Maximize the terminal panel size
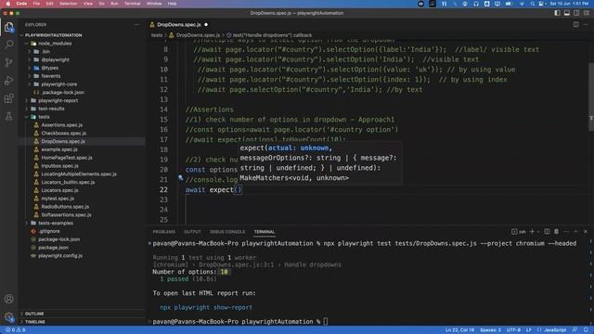Screen dimensions: 594x334 [x=575, y=231]
